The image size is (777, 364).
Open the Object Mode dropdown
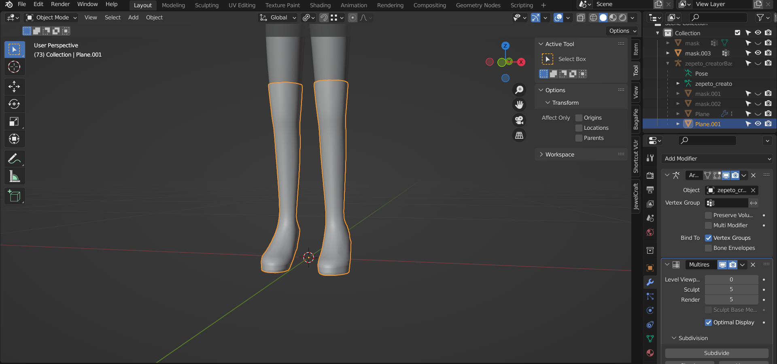(51, 17)
